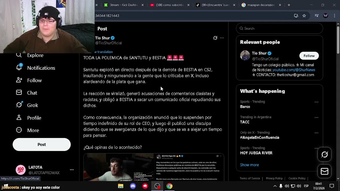Screen dimensions: 340x191
Task: Show hidden system tray icons
Action: pos(275,186)
